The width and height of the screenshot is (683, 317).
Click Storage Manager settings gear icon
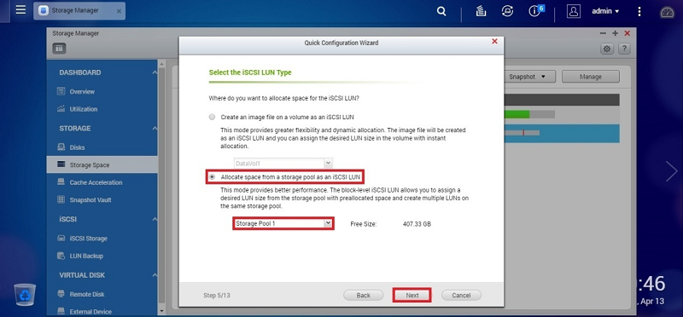coord(607,49)
